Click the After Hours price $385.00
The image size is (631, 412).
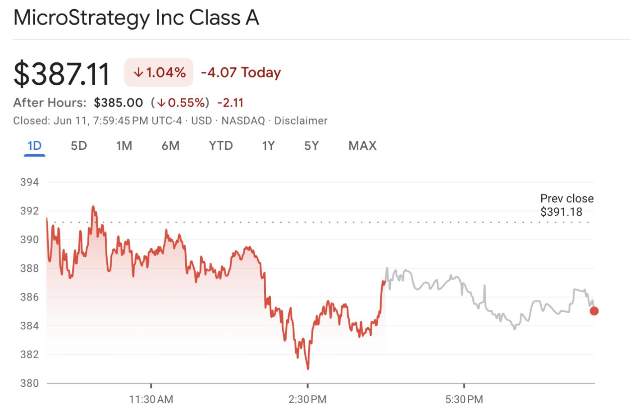coord(119,102)
